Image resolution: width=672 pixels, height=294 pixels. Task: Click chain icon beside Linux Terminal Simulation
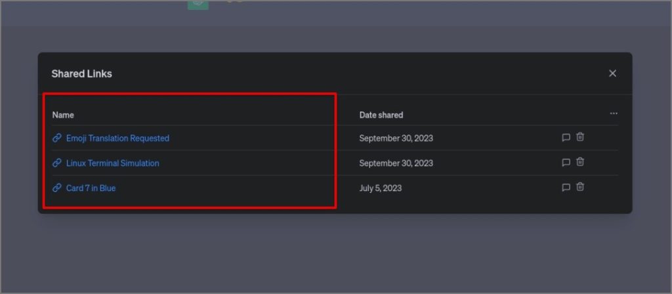pyautogui.click(x=57, y=163)
